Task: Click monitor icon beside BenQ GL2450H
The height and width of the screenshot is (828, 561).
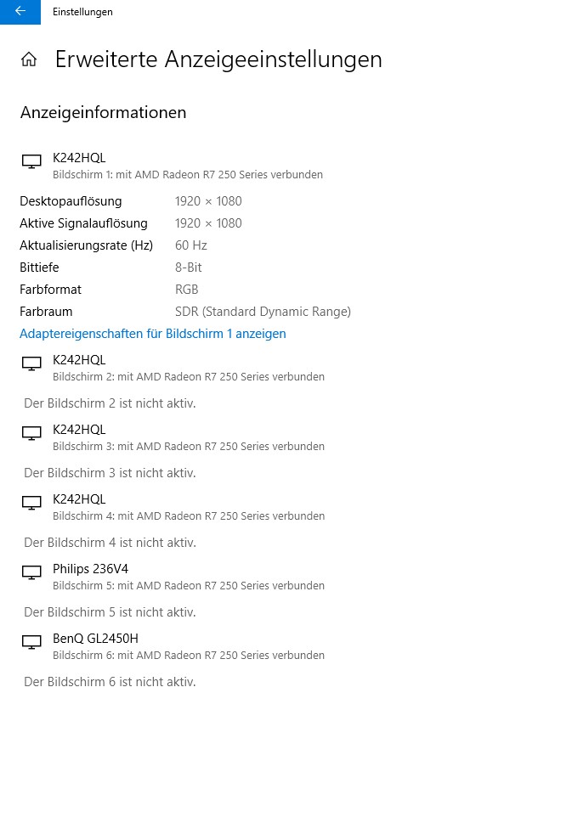Action: (x=31, y=643)
